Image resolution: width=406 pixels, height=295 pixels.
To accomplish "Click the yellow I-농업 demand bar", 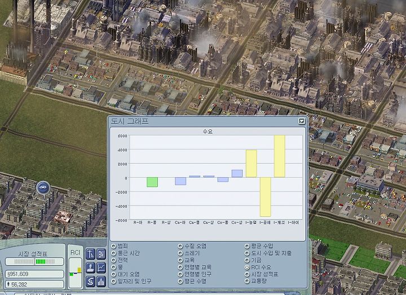I will click(251, 164).
